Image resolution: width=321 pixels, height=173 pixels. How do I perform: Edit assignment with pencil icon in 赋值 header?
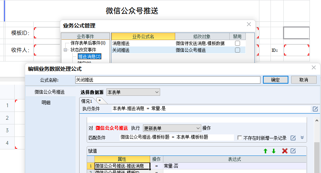tap(293, 151)
